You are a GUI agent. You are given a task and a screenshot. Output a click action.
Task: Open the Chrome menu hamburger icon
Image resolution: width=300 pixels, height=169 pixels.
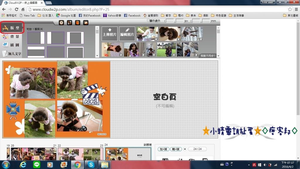pyautogui.click(x=296, y=9)
